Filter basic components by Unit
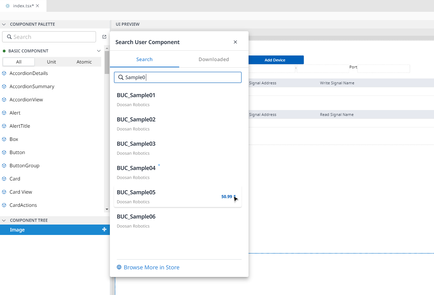Screen dimensions: 434x295 pyautogui.click(x=52, y=62)
